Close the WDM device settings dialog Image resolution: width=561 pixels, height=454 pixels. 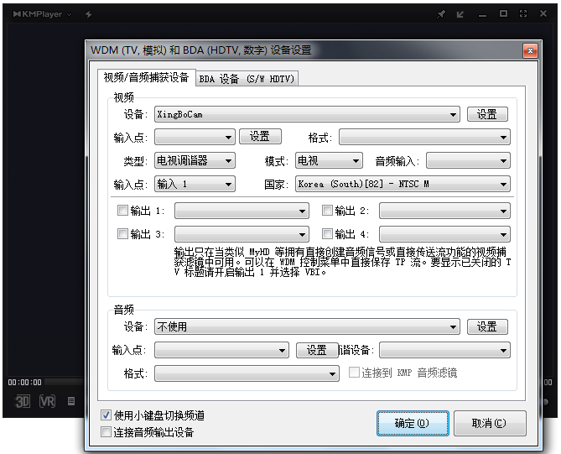(530, 51)
